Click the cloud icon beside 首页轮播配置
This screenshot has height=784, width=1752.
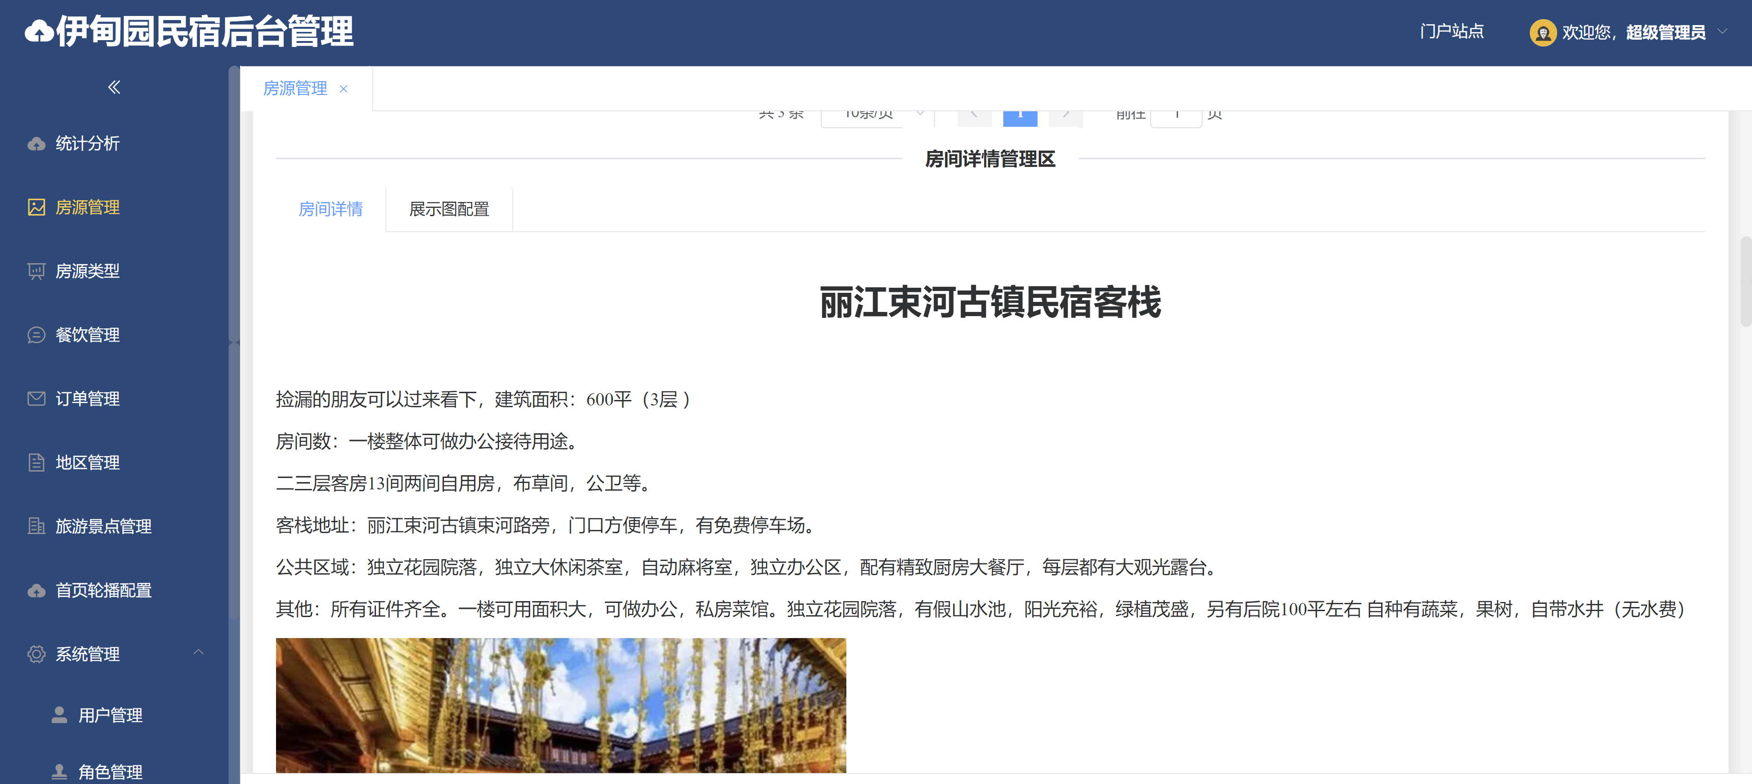(36, 590)
